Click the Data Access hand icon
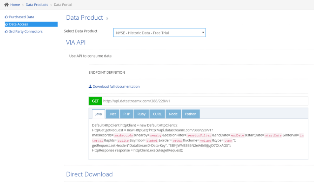 point(7,24)
